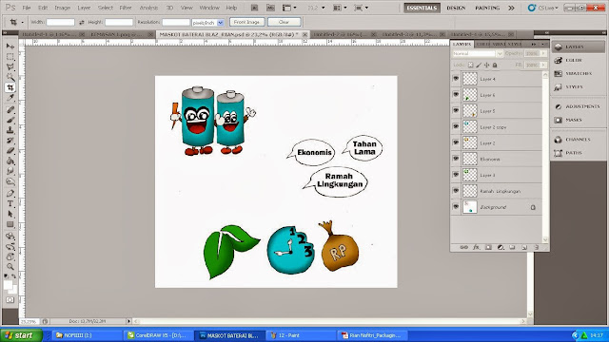This screenshot has width=609, height=342.
Task: Click the Front Image button
Action: (246, 22)
